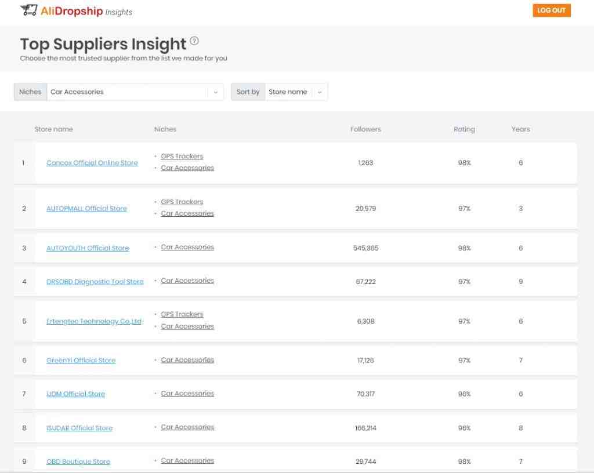Select the 96% rating in UDM row
Screen dimensions: 594x476
click(464, 394)
